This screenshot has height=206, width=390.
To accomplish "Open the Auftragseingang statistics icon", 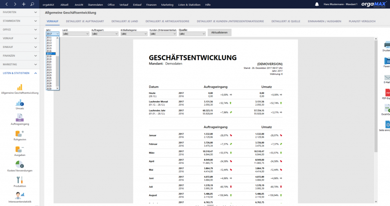I will [20, 117].
